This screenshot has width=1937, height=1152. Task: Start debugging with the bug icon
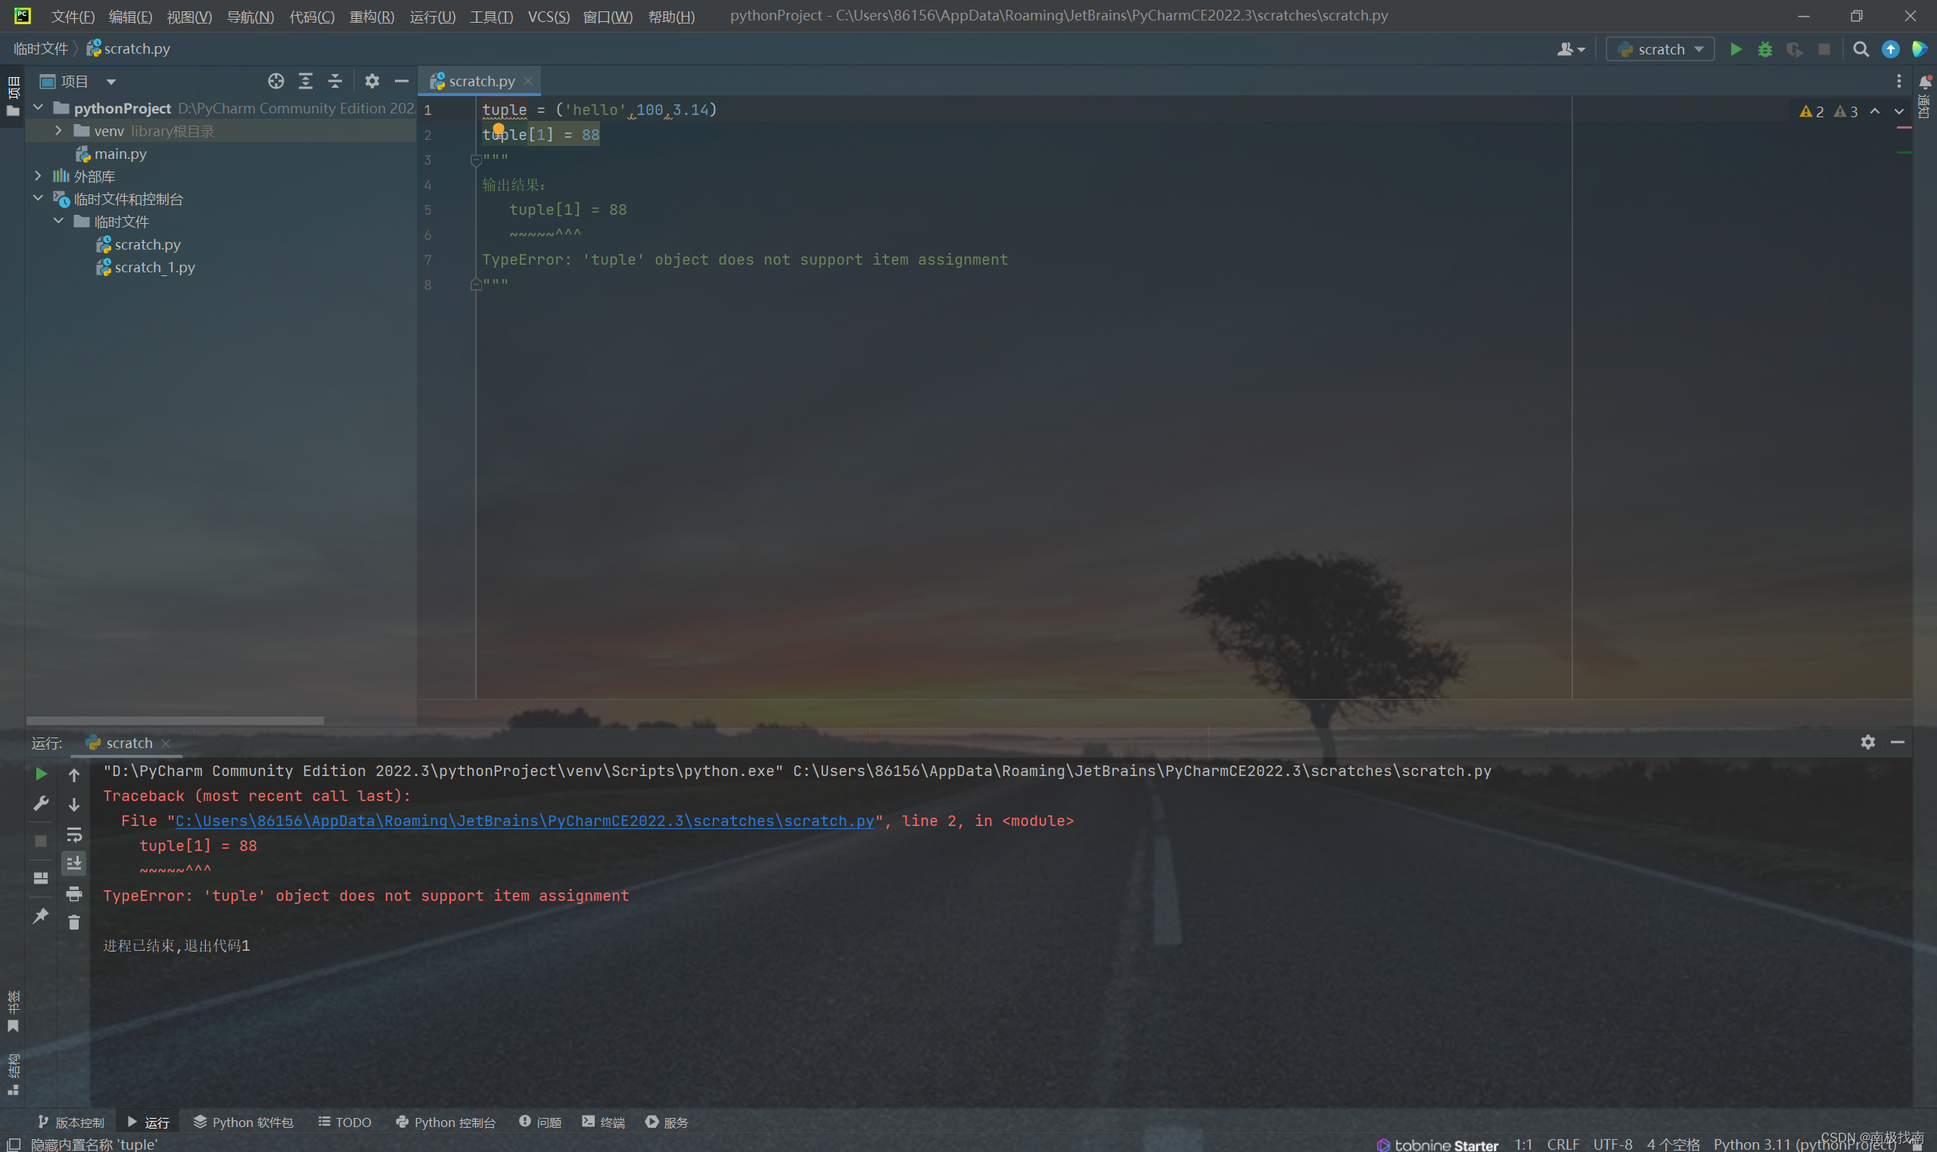(1764, 50)
